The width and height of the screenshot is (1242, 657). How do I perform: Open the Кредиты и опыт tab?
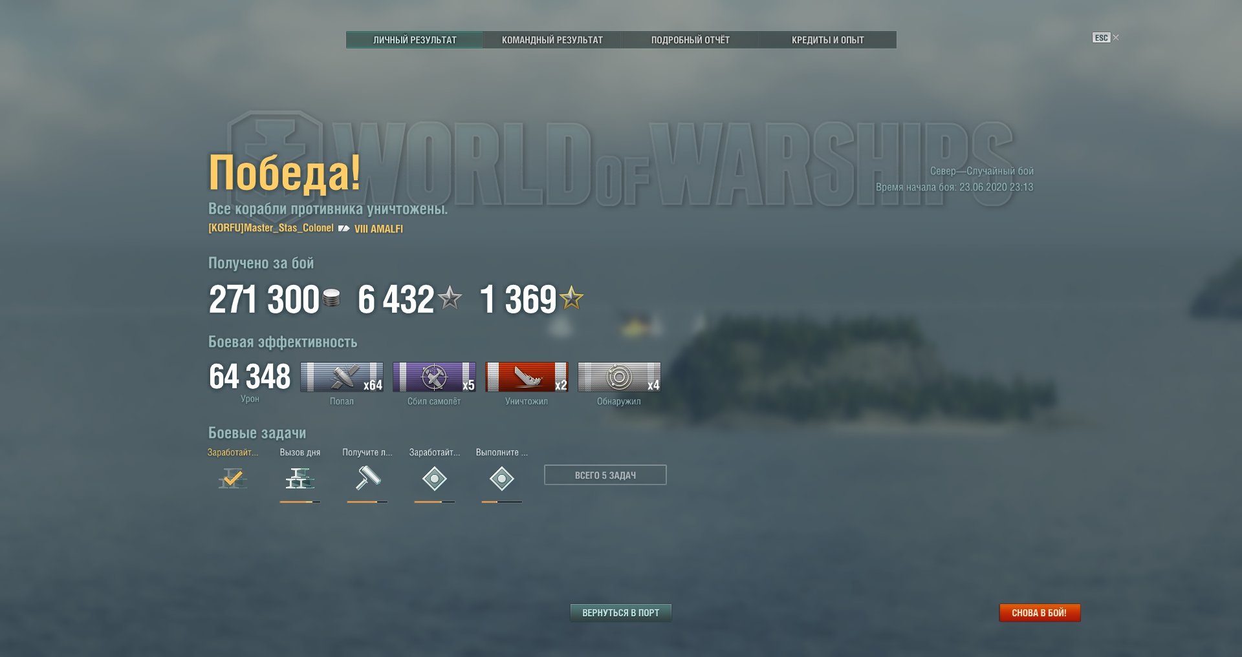coord(828,40)
